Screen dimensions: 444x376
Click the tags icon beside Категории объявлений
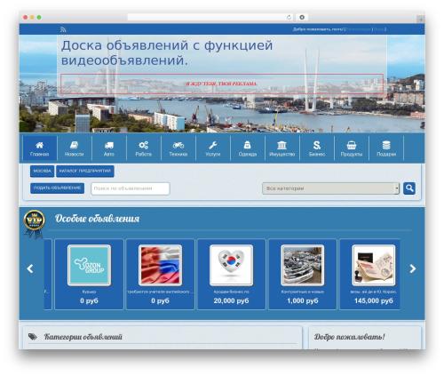coord(33,337)
